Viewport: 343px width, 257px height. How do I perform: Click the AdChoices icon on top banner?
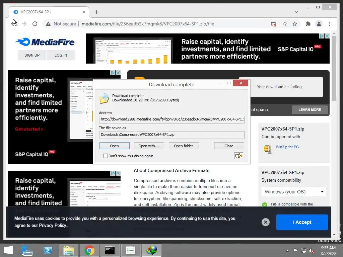(322, 36)
